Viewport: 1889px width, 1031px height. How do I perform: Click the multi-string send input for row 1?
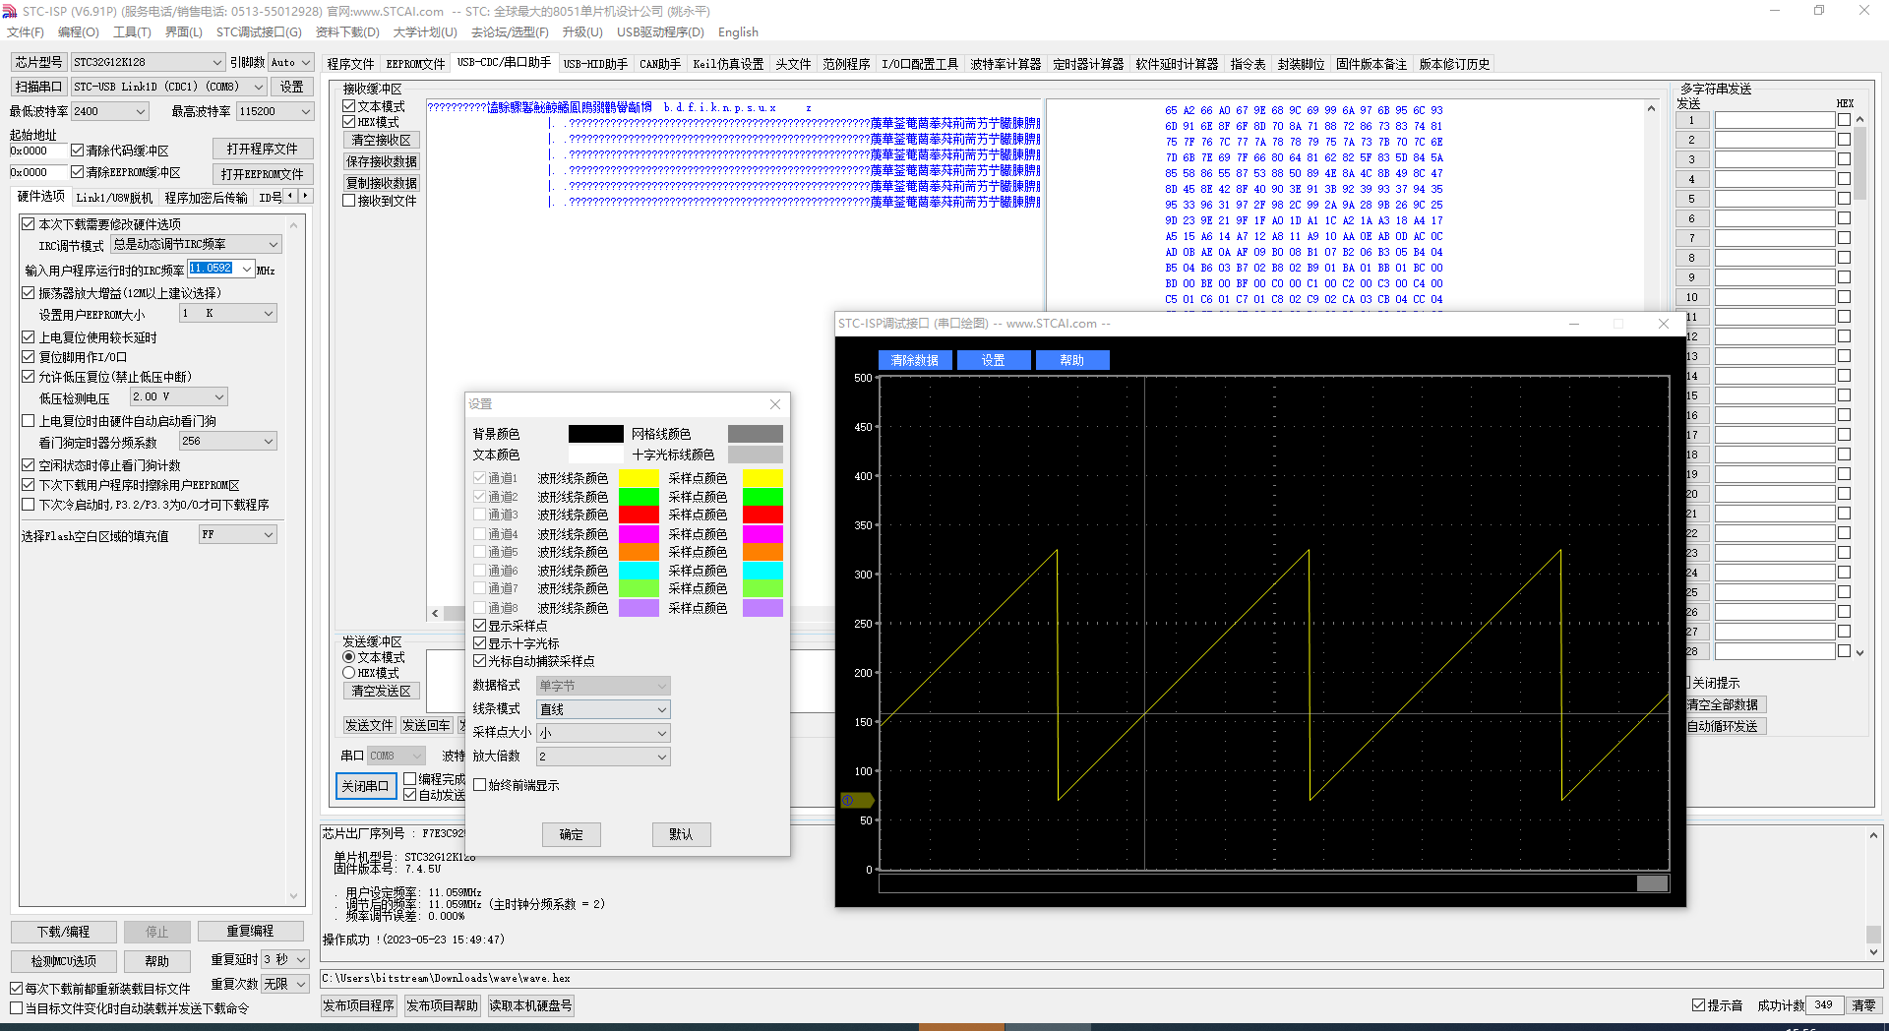coord(1775,120)
